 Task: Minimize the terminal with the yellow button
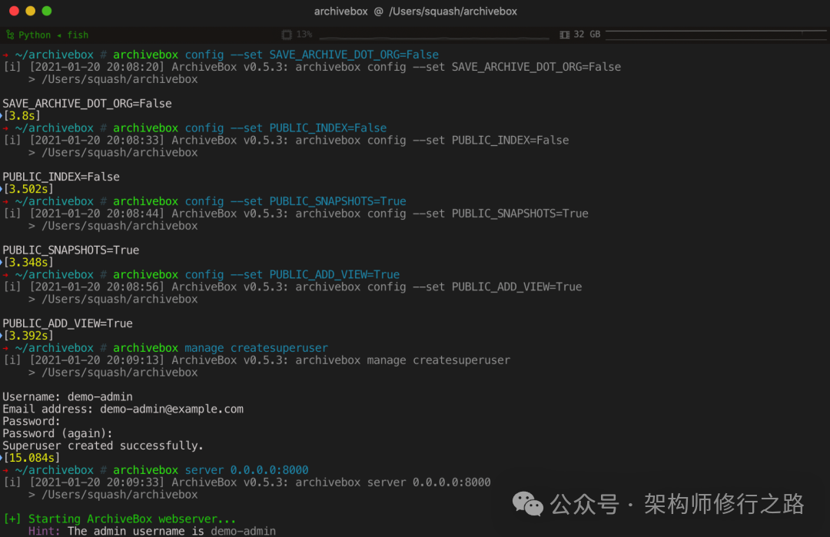pos(31,11)
